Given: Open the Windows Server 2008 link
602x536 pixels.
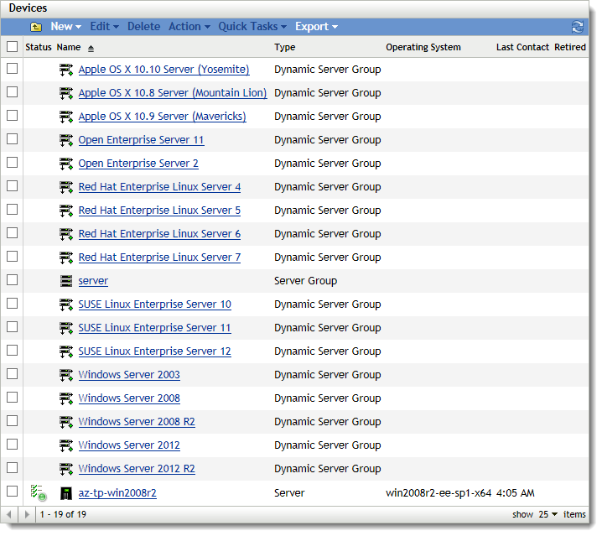Looking at the screenshot, I should tap(129, 398).
